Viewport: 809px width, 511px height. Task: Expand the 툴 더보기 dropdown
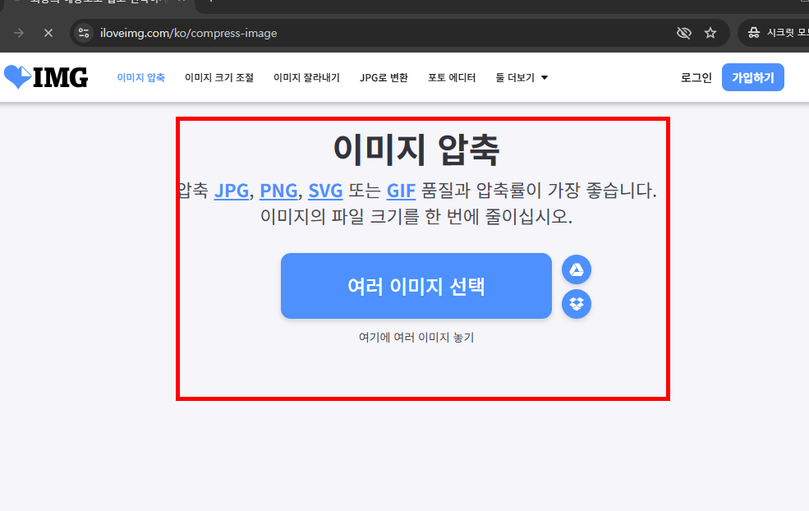522,77
